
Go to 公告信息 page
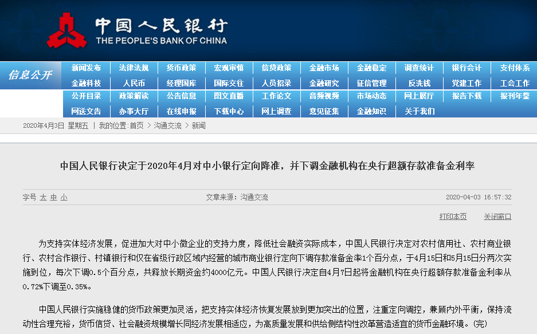click(x=182, y=96)
